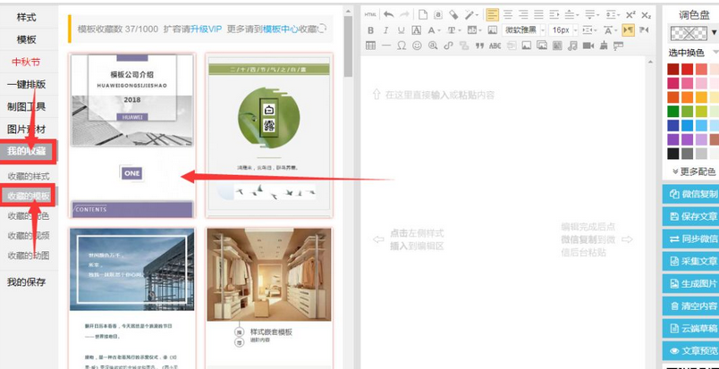The image size is (719, 369).
Task: Open the emoji smiley picker
Action: [418, 46]
